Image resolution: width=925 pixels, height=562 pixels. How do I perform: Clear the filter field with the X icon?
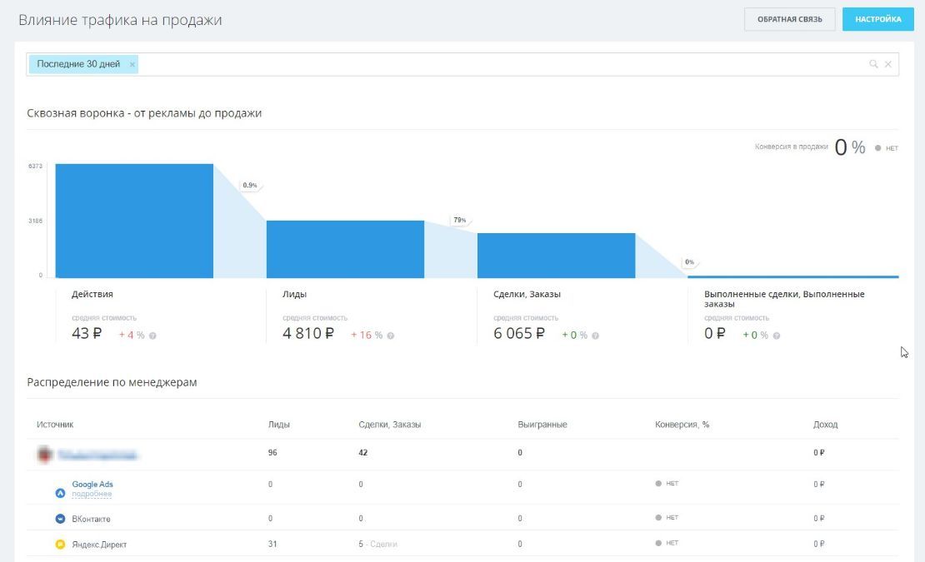click(x=888, y=64)
